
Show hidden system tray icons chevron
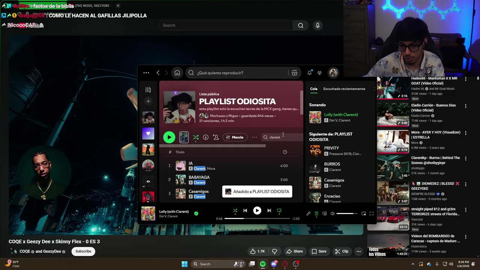pos(413,264)
